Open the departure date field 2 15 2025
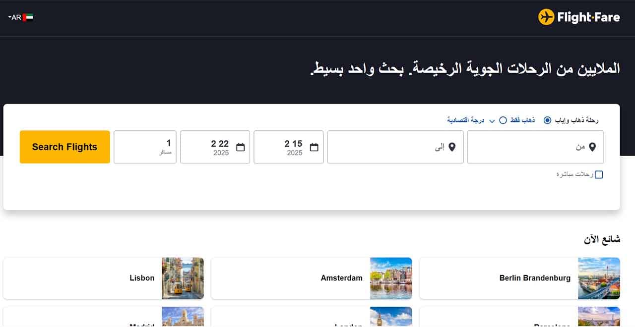This screenshot has height=327, width=635. click(289, 147)
